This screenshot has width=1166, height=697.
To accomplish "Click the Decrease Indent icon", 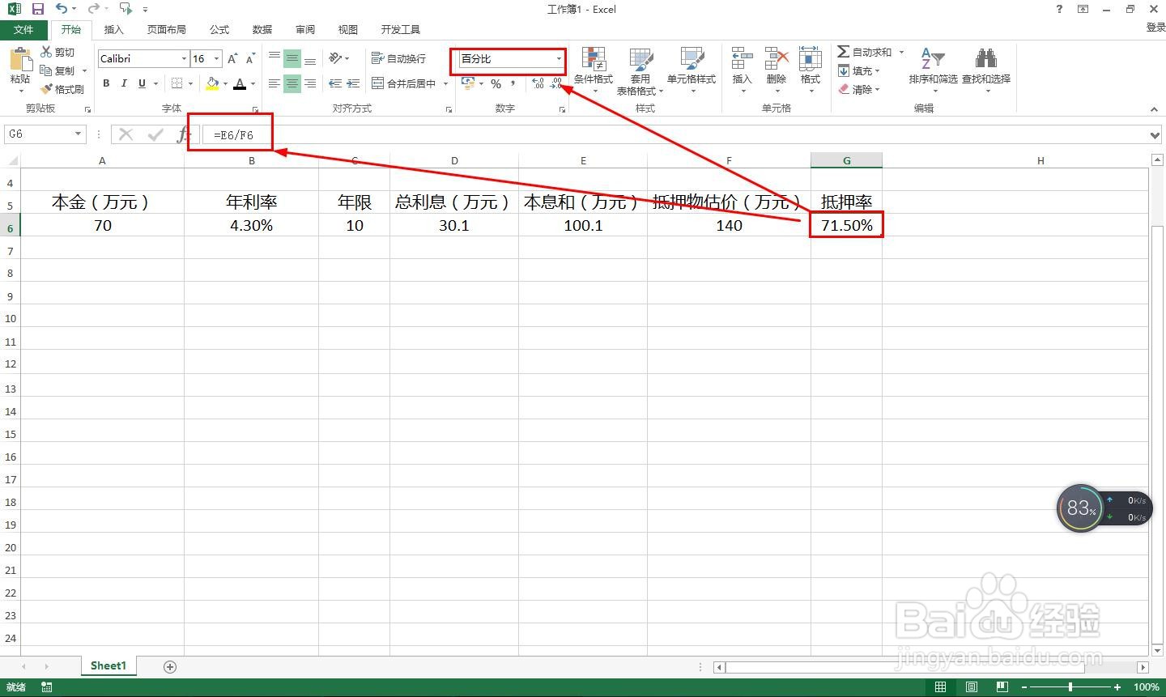I will pyautogui.click(x=335, y=83).
